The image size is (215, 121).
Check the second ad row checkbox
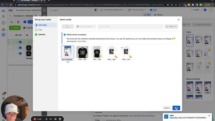11,48
